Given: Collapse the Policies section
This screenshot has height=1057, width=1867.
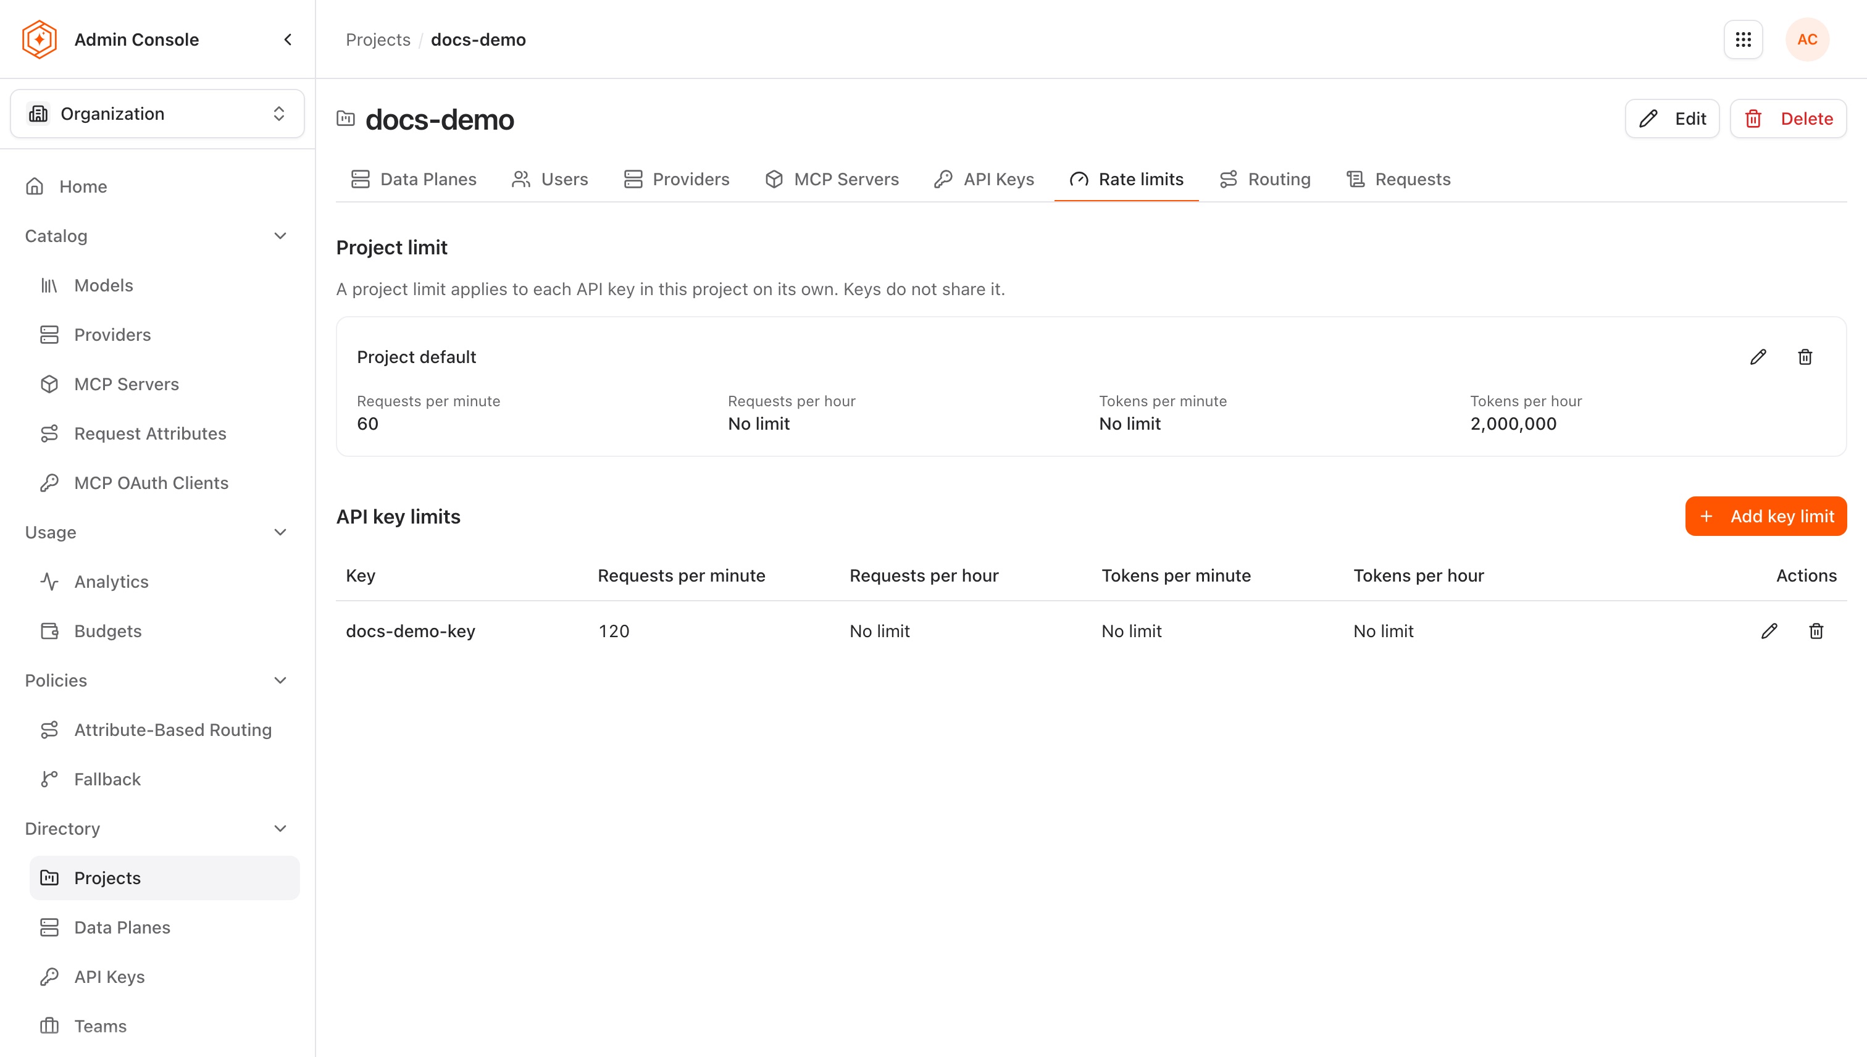Looking at the screenshot, I should tap(157, 680).
